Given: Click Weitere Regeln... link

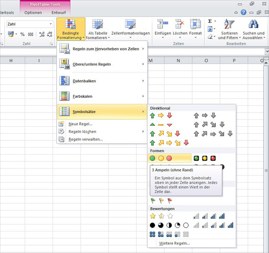Looking at the screenshot, I should (175, 243).
